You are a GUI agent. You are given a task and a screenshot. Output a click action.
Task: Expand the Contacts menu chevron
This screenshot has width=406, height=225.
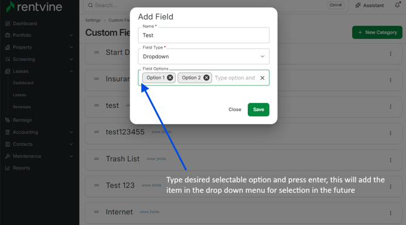(x=72, y=144)
